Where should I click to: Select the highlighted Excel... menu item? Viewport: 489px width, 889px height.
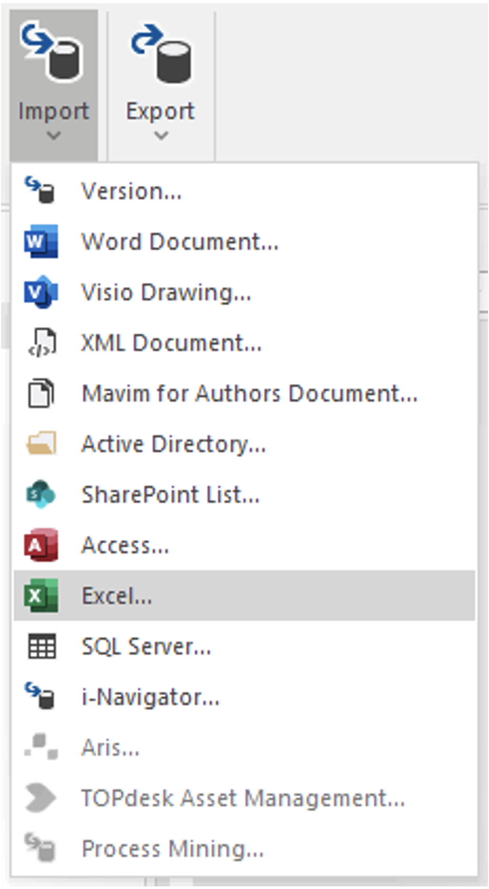(x=244, y=596)
